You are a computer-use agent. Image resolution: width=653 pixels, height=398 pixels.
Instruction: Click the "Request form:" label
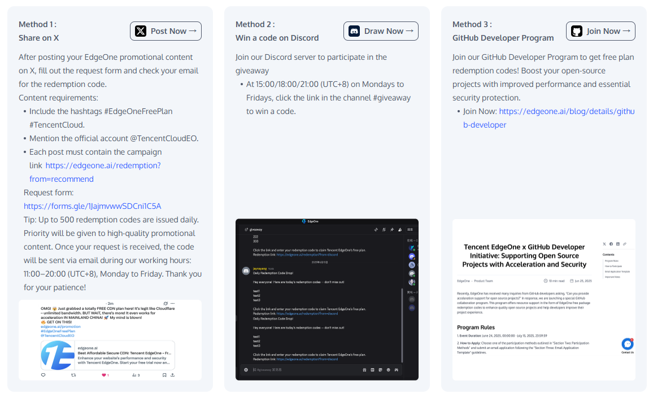pyautogui.click(x=49, y=193)
